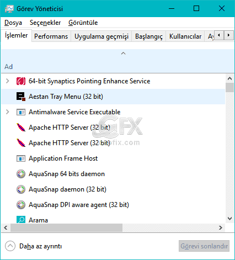Screen dimensions: 235x260
Task: Click the horizontal scrollbar right arrow
Action: [x=221, y=228]
